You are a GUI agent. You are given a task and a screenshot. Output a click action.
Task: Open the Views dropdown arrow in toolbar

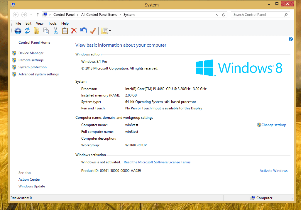click(x=110, y=31)
